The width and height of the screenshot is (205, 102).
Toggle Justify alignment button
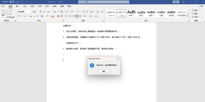click(x=77, y=16)
